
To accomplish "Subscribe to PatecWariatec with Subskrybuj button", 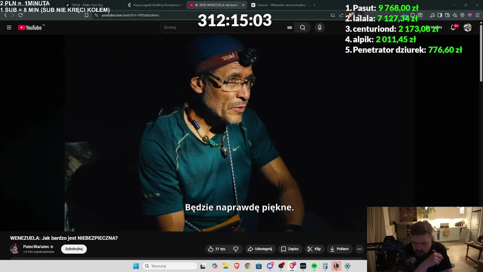I will tap(74, 249).
